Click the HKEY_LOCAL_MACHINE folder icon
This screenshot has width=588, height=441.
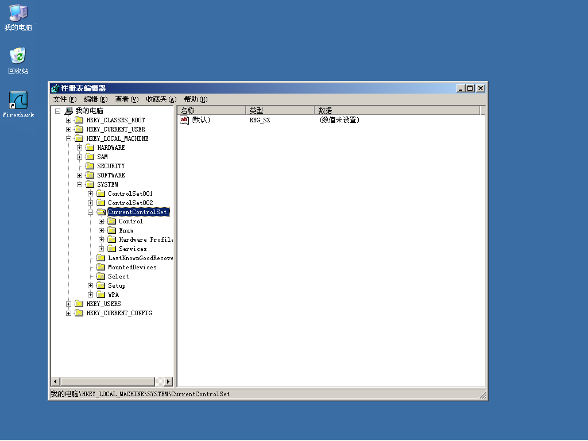click(x=79, y=138)
